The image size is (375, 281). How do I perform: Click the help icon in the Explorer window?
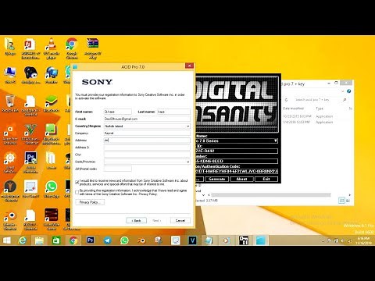(349, 91)
